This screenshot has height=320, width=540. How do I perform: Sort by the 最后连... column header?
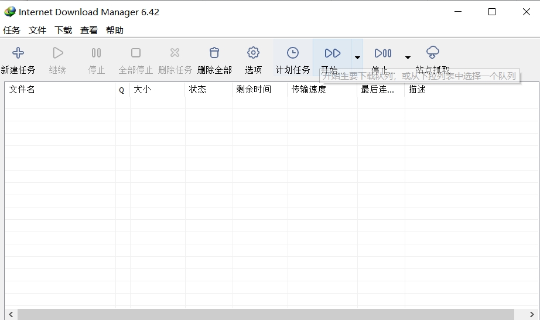tap(381, 90)
